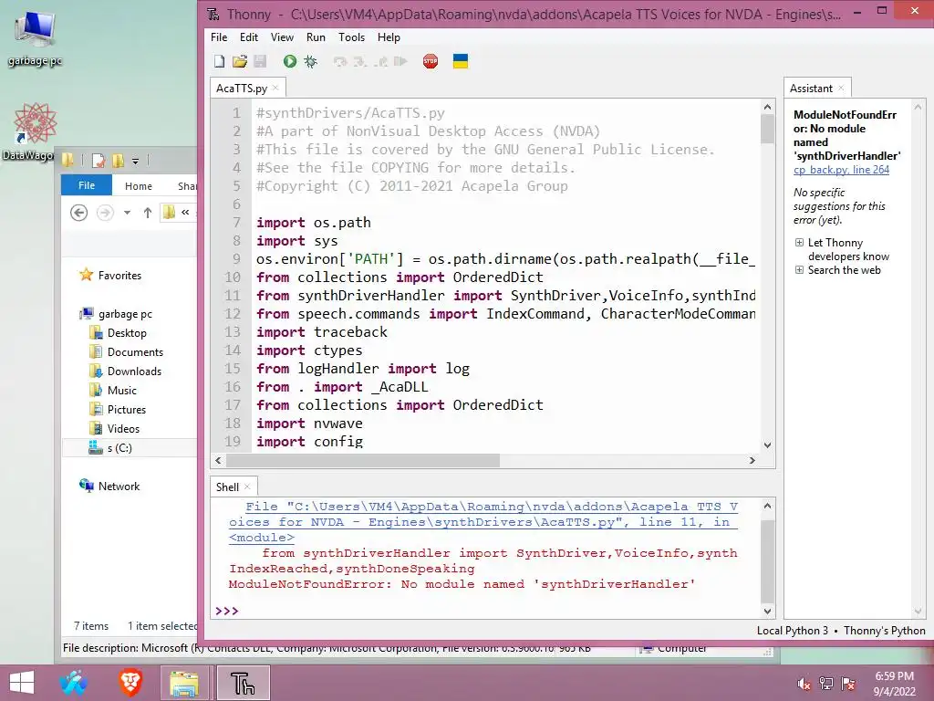This screenshot has width=934, height=701.
Task: Click the New file icon in Thonny toolbar
Action: click(219, 61)
